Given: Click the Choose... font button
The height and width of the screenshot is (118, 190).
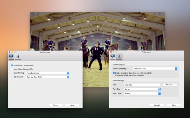Looking at the screenshot, I should [170, 85].
